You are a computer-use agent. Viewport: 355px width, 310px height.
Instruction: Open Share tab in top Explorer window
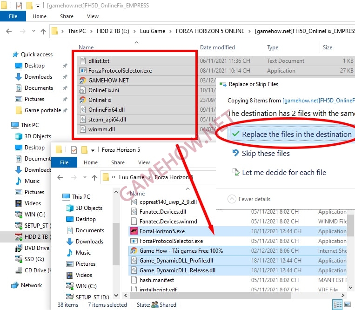pos(67,16)
